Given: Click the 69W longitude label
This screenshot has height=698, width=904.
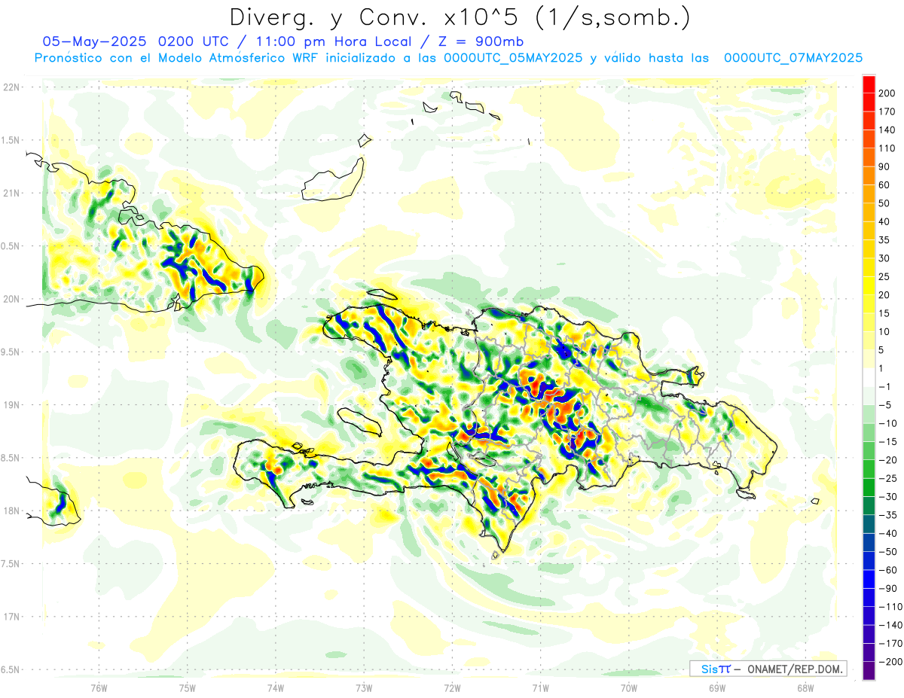Looking at the screenshot, I should point(717,688).
